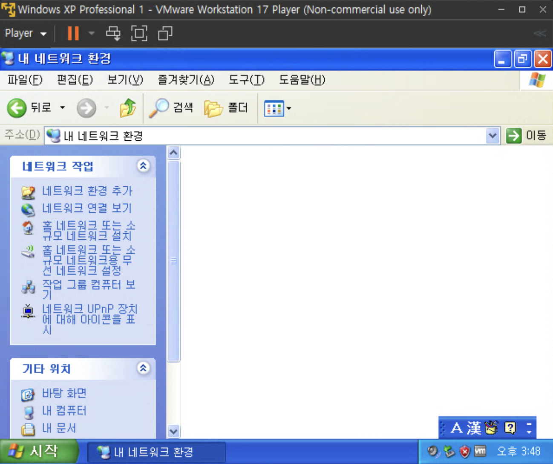Open the 편집(E) menu
The height and width of the screenshot is (464, 553).
point(75,80)
